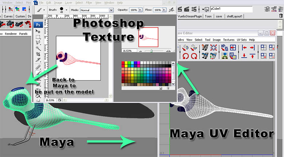This screenshot has height=157, width=284.
Task: Select the Crop tool in Photoshop toolbox
Action: pos(38,54)
